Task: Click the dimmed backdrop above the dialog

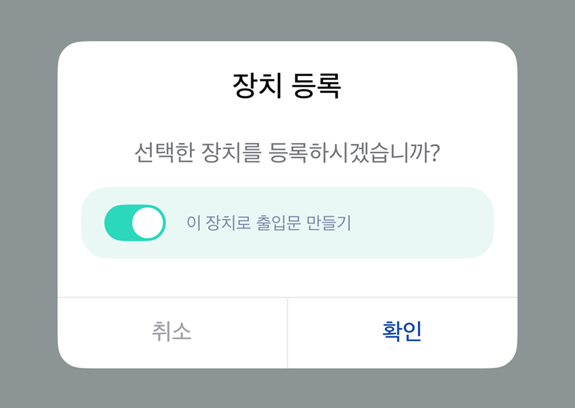Action: coord(287,20)
